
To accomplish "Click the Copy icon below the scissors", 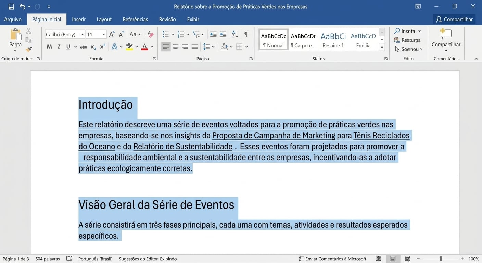I will 29,40.
